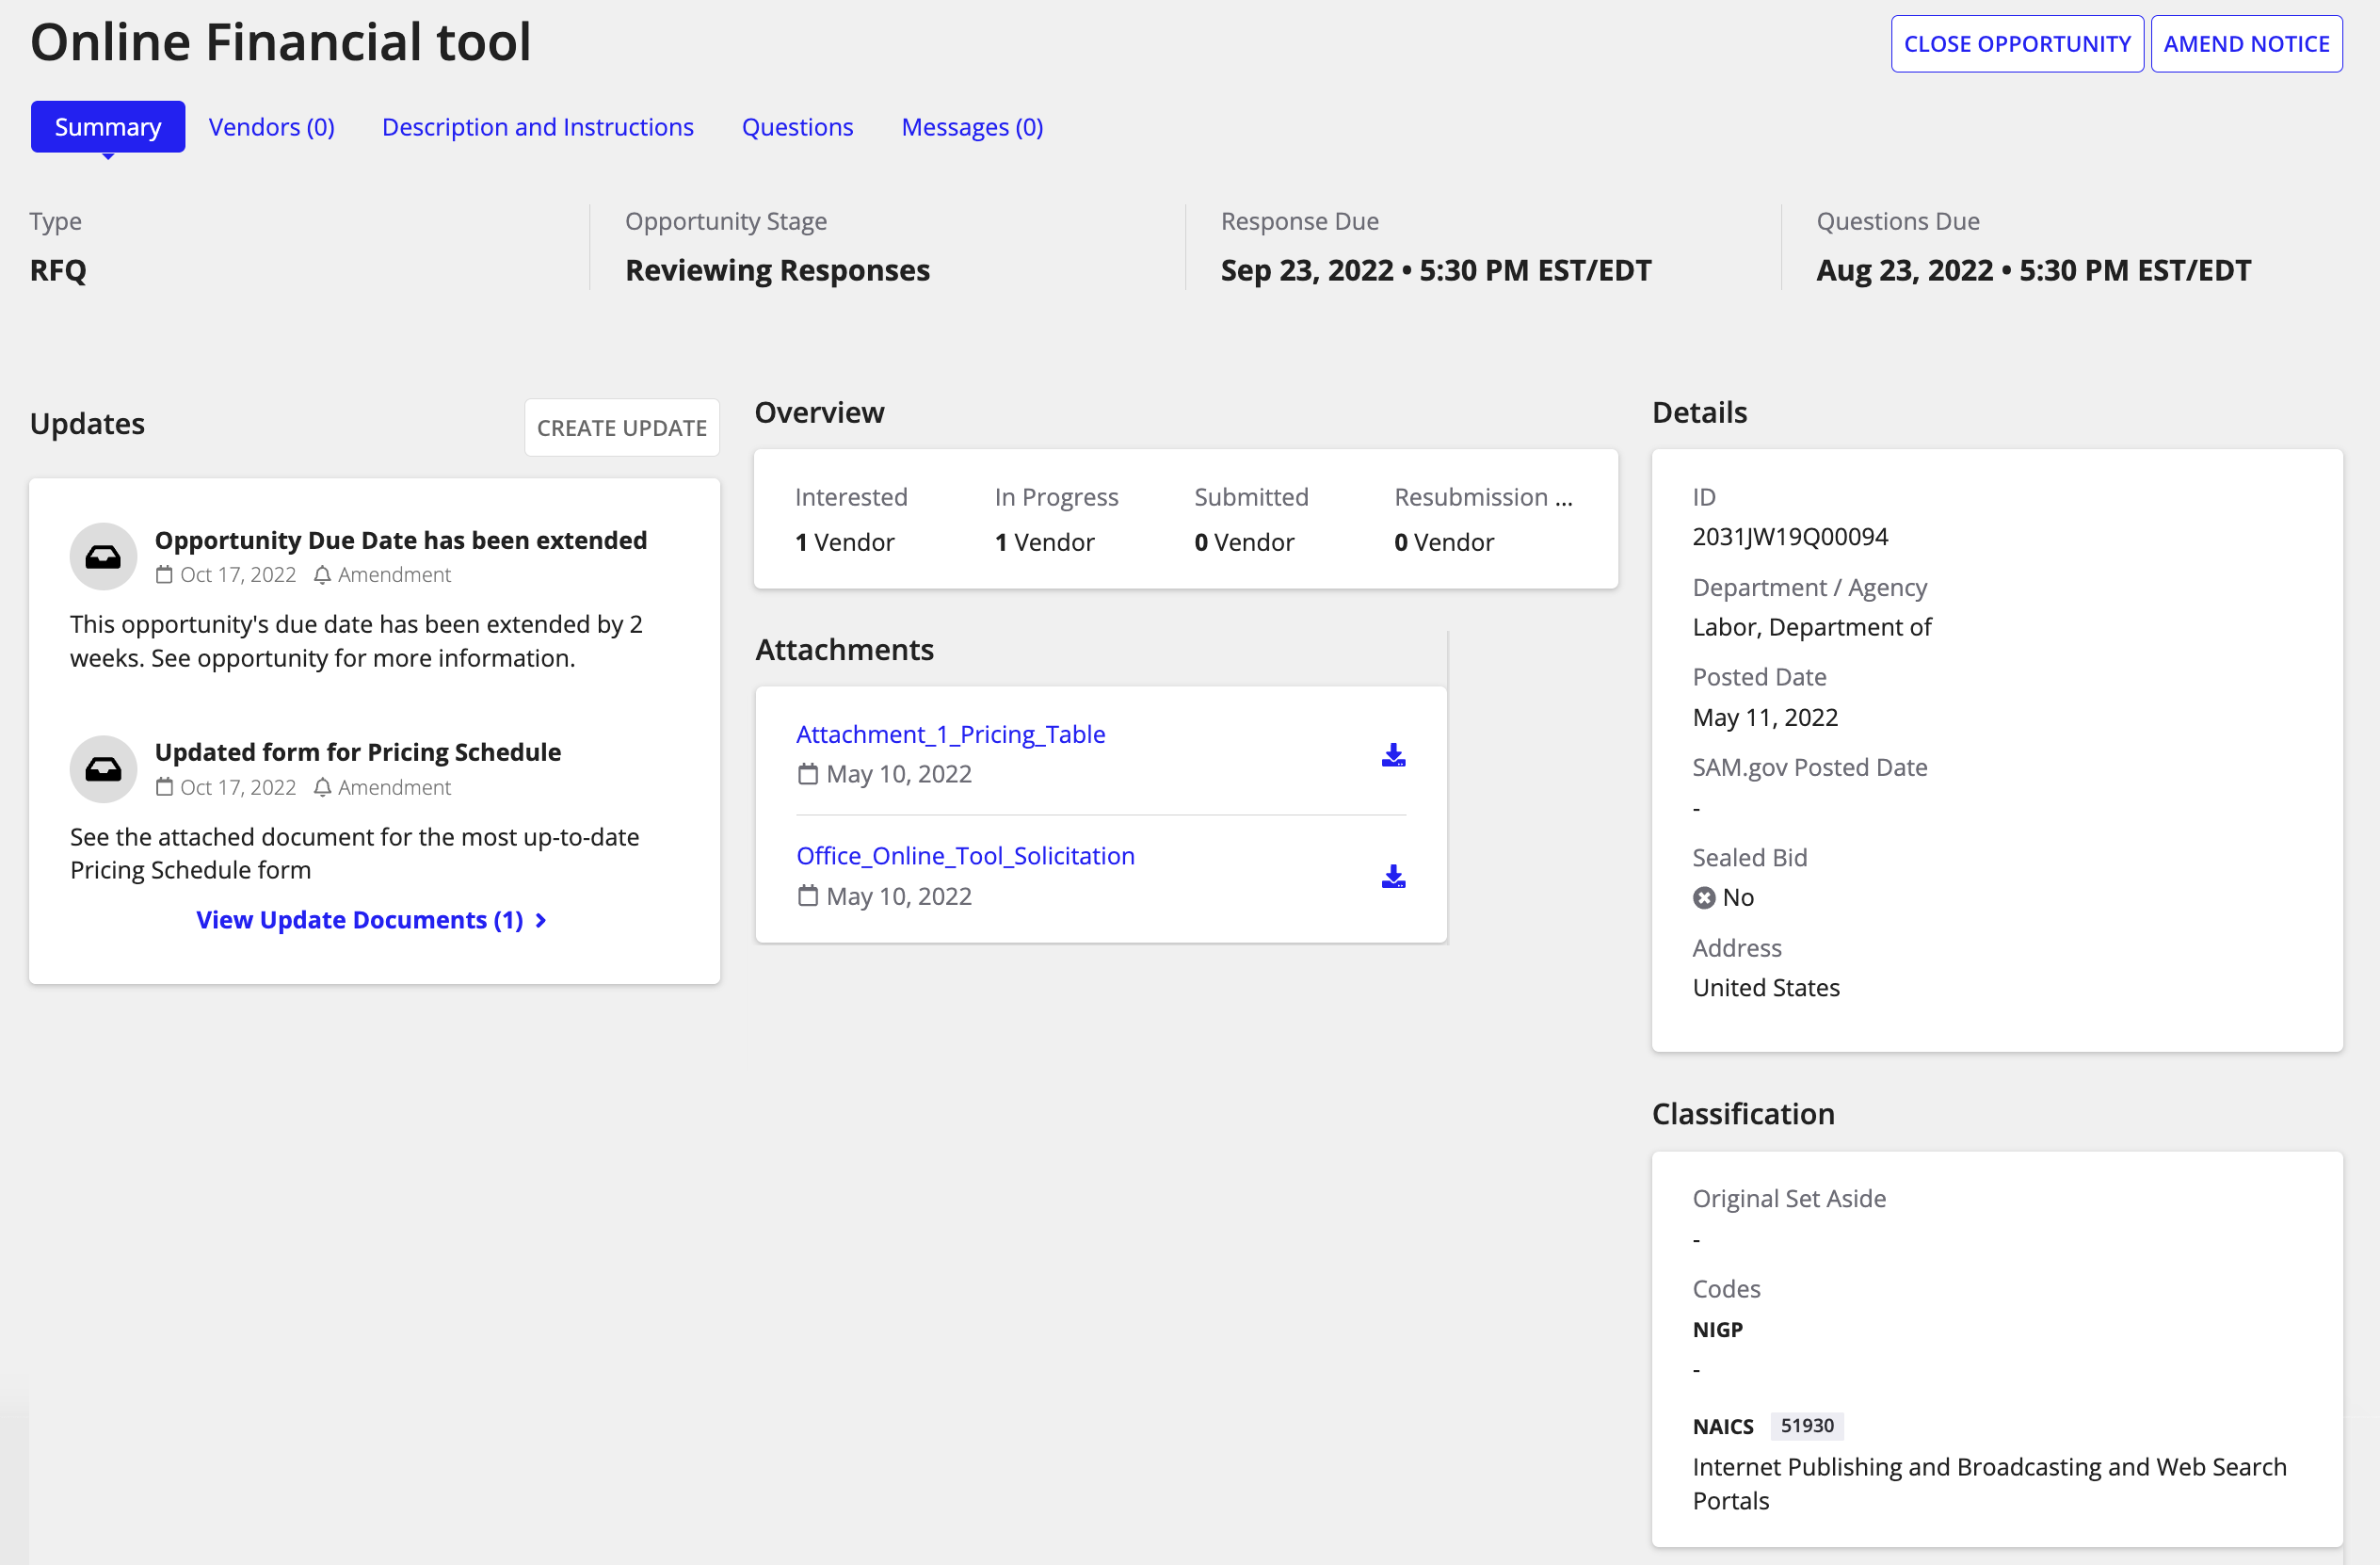Click the Posted Date May 11, 2022 value

(1765, 717)
